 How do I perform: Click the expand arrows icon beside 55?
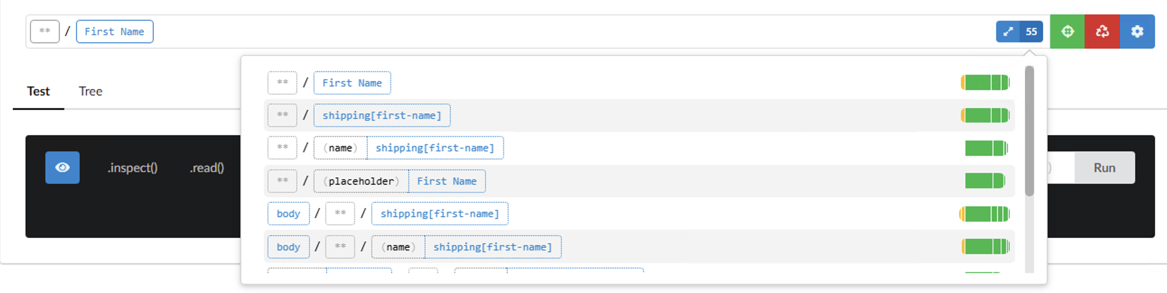[1008, 32]
